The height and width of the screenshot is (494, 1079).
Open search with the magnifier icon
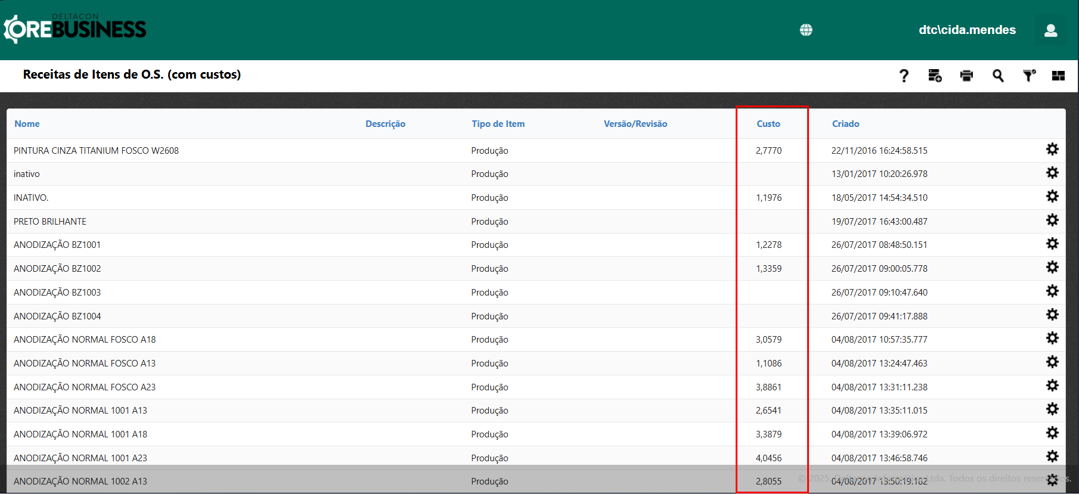[997, 76]
